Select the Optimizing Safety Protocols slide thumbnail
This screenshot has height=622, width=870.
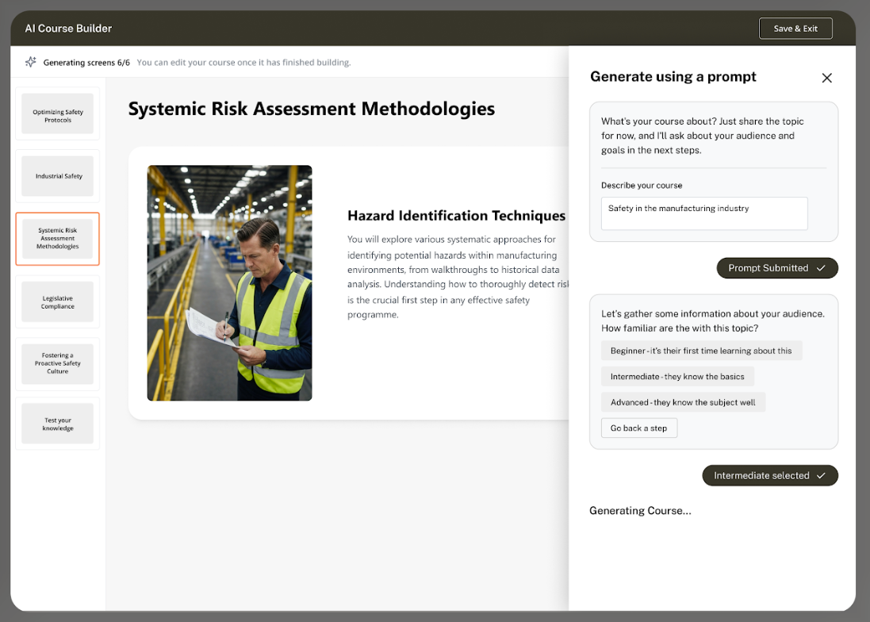point(58,113)
